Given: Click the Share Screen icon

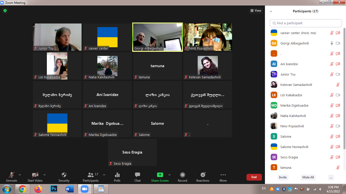Looking at the screenshot, I should point(160,175).
